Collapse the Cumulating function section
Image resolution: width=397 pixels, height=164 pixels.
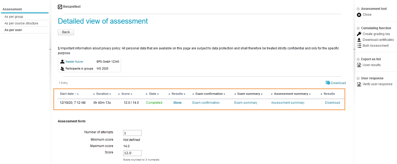coord(358,28)
